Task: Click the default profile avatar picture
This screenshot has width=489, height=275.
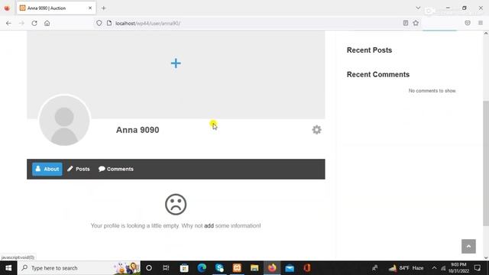Action: tap(64, 121)
